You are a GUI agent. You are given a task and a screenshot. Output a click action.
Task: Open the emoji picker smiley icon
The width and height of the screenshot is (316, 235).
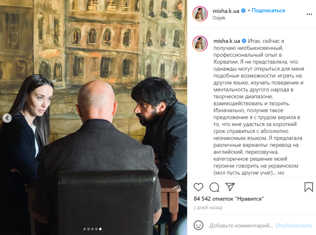pos(198,225)
